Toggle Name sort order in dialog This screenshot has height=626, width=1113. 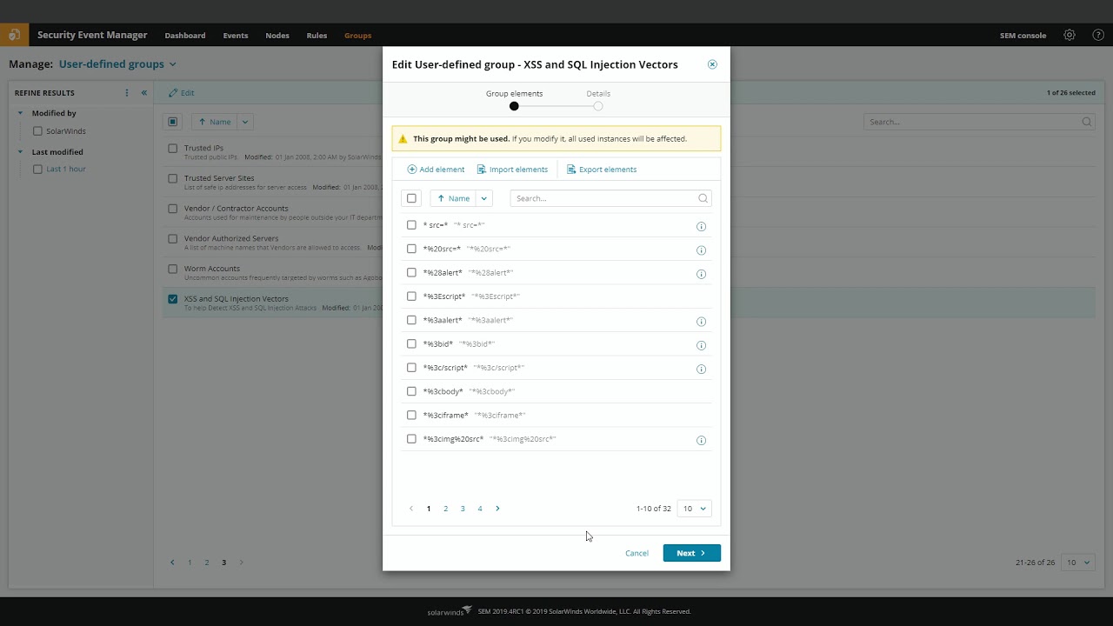pyautogui.click(x=453, y=198)
